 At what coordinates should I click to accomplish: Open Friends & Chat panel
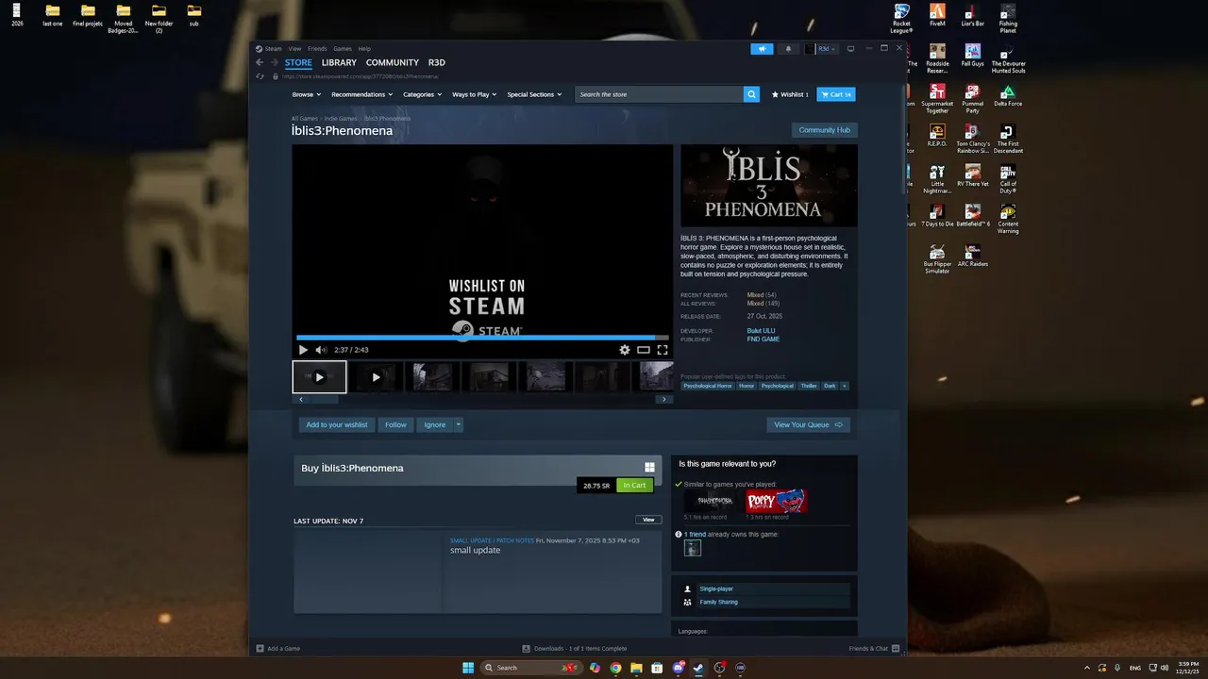coord(874,649)
